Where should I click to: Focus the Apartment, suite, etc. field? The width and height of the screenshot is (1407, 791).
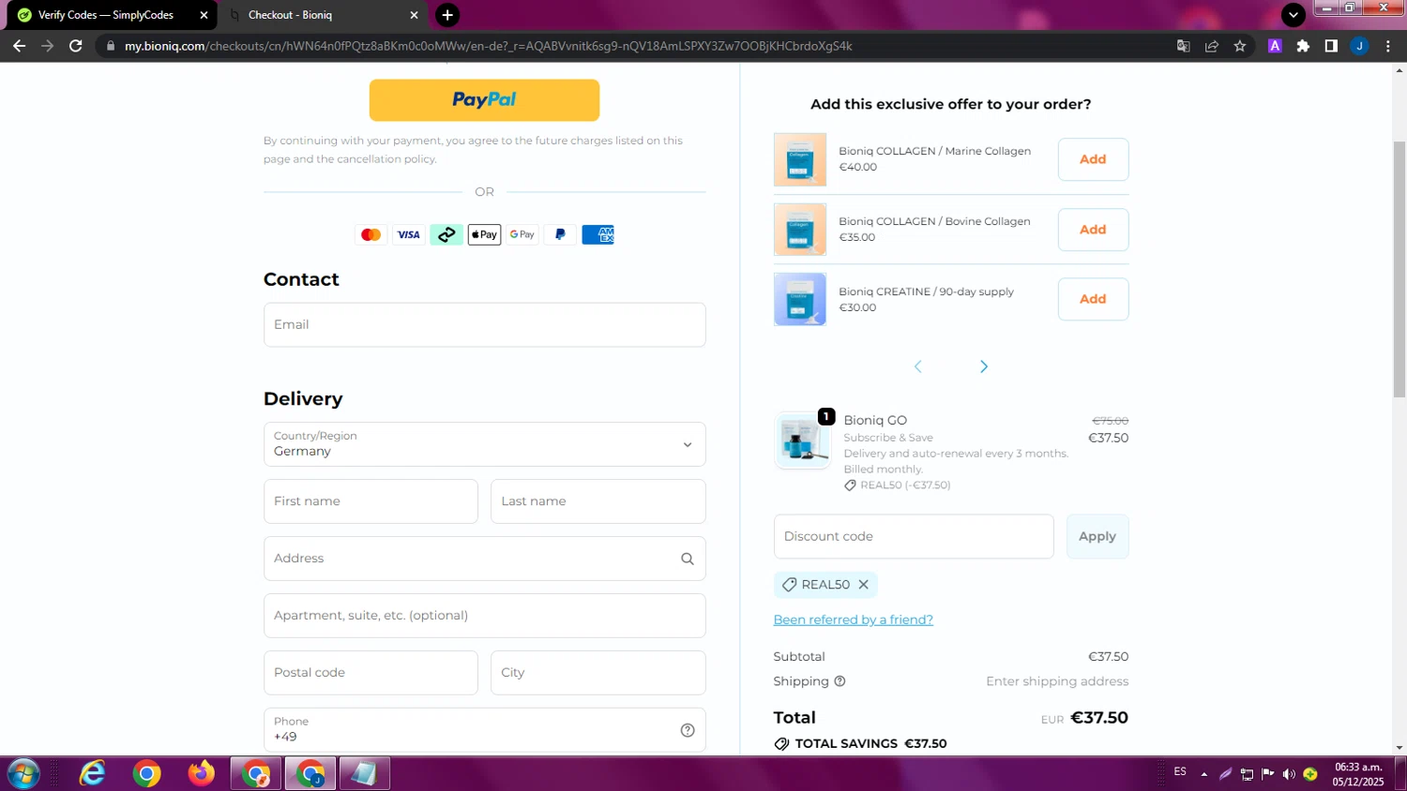coord(484,616)
